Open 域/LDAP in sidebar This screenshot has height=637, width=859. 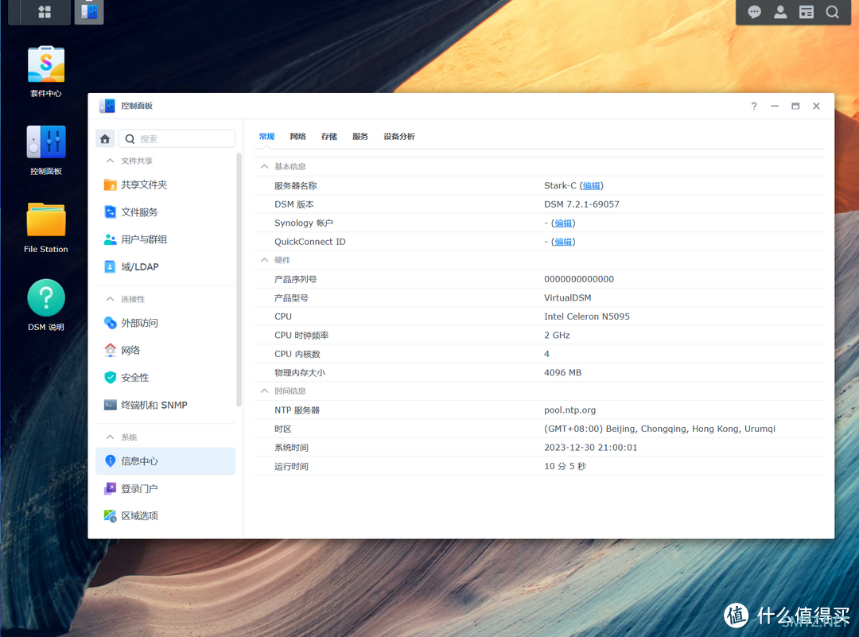tap(165, 266)
